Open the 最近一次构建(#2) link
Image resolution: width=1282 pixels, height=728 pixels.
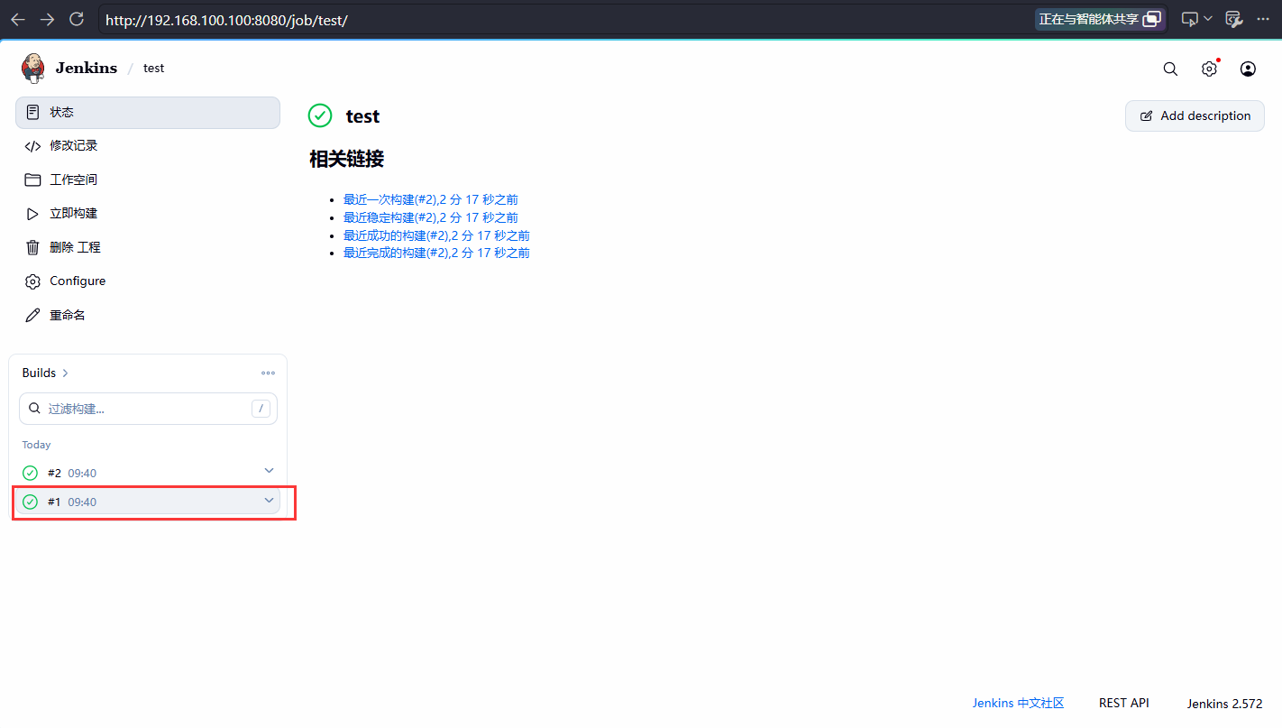coord(431,199)
